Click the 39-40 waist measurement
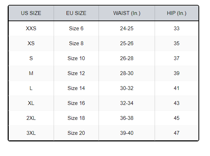The width and height of the screenshot is (210, 156). [127, 133]
